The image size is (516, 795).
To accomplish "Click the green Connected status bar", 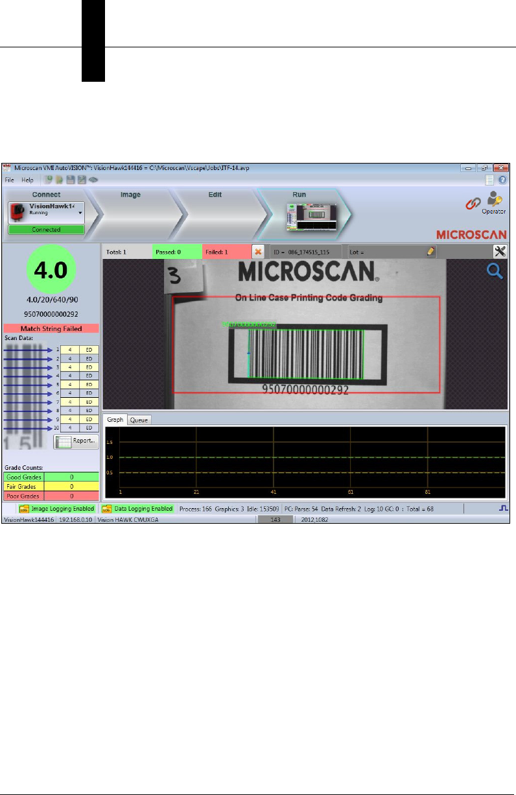I will [x=46, y=230].
